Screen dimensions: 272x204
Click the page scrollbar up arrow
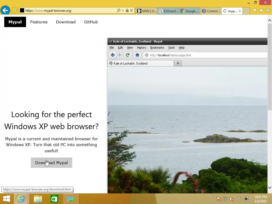(270, 20)
